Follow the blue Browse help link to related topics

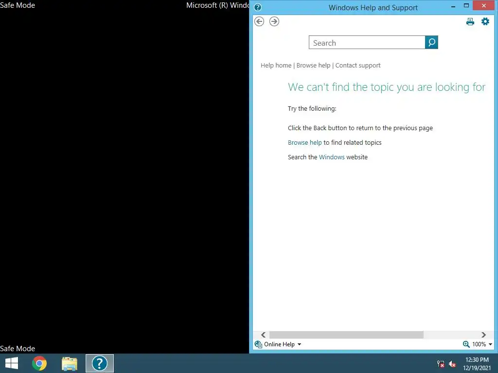[x=304, y=142]
